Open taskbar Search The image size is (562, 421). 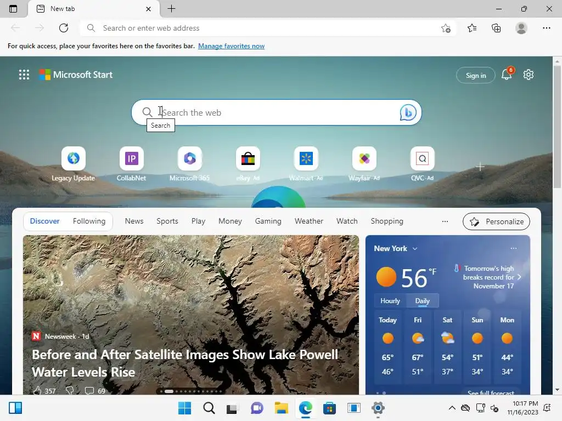tap(209, 408)
